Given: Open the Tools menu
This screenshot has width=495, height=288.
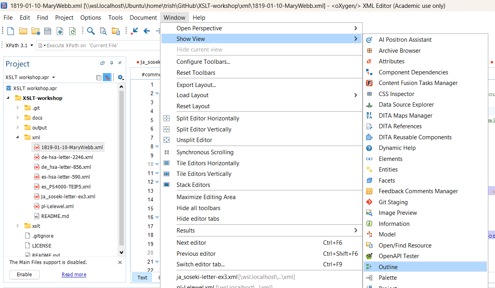Looking at the screenshot, I should click(115, 18).
